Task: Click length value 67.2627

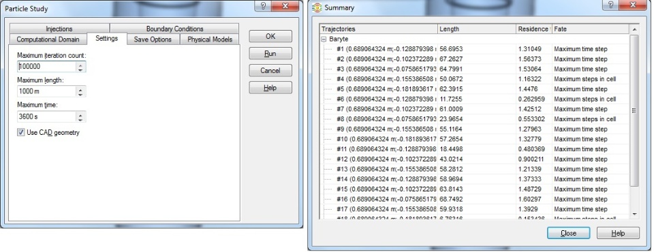Action: coord(451,59)
